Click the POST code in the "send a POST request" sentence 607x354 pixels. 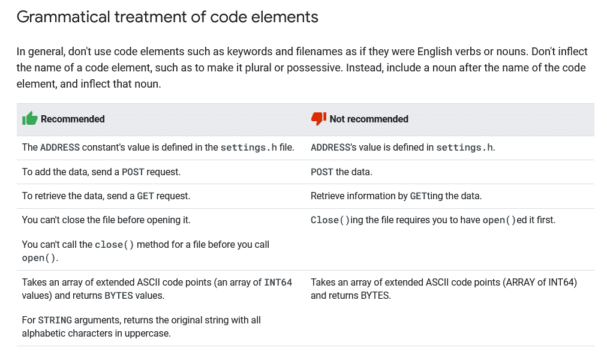[x=133, y=172]
